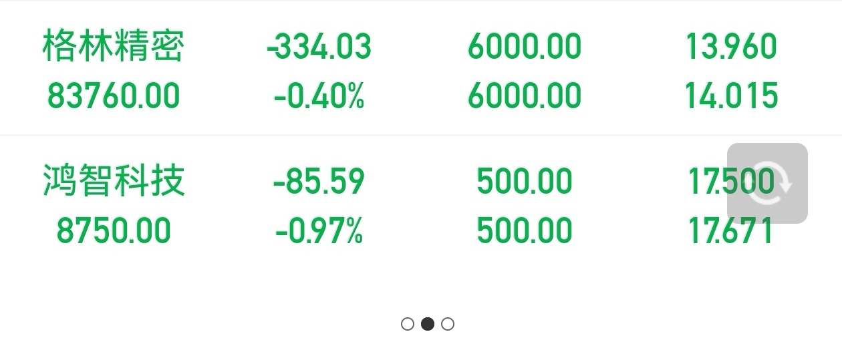Select the filled middle page dot

point(428,324)
